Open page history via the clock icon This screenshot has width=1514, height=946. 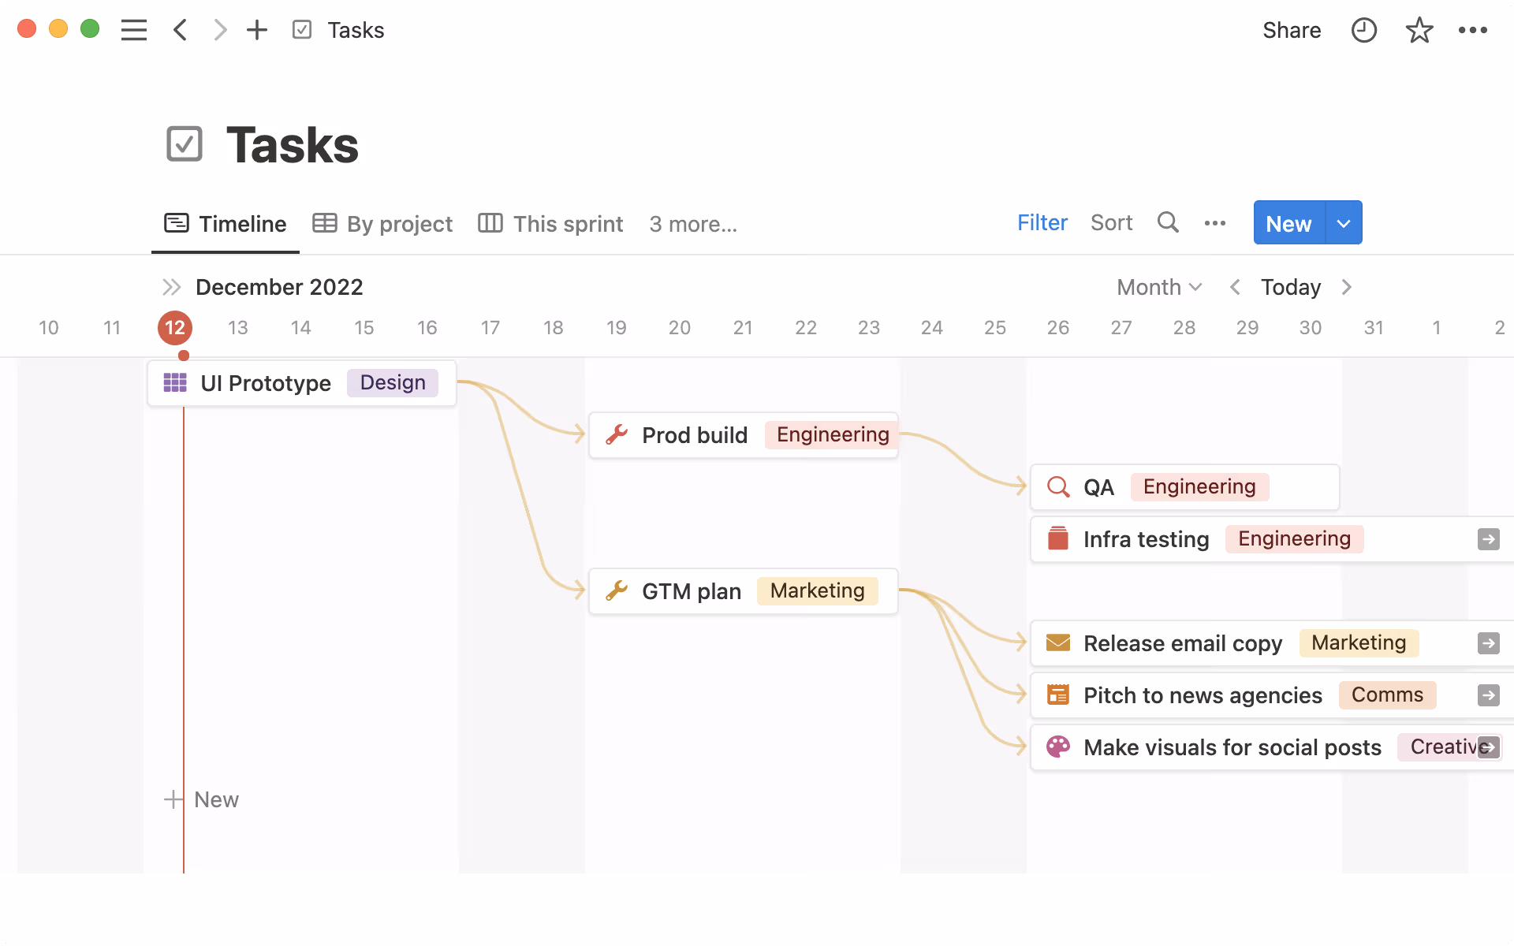point(1363,30)
